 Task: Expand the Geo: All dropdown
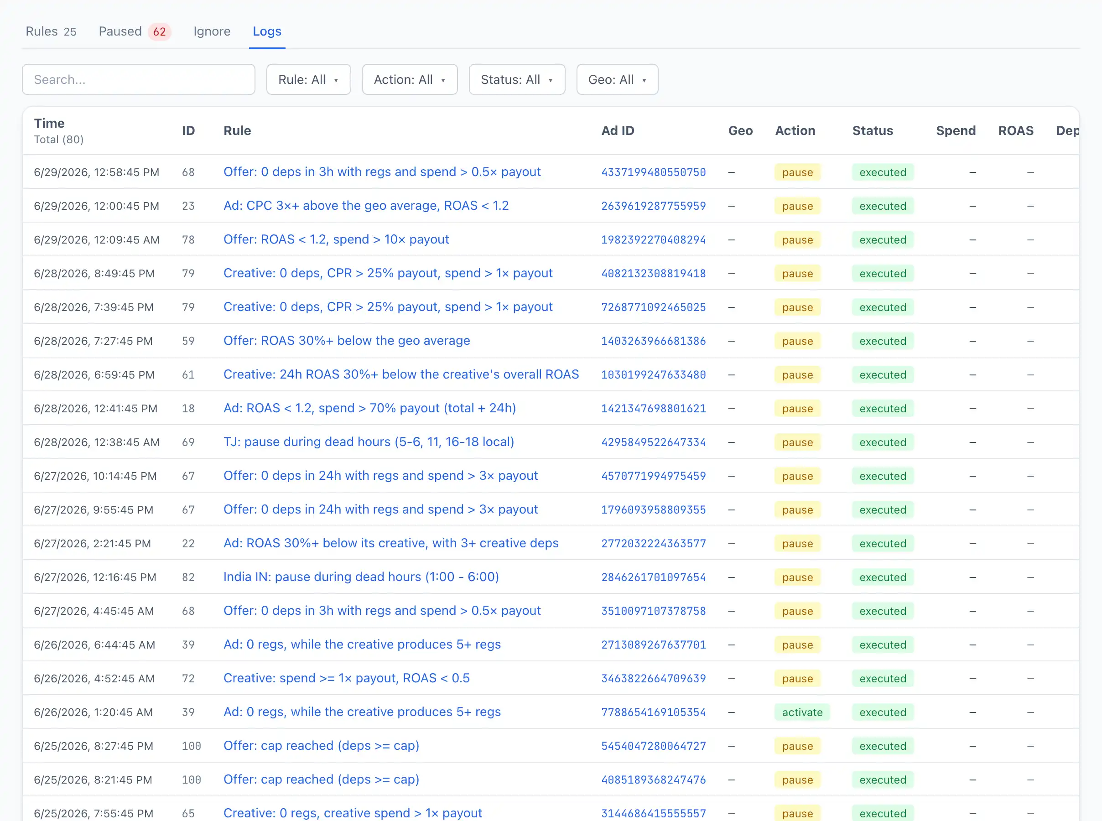click(x=618, y=79)
